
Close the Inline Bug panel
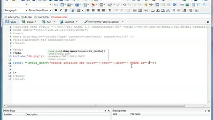[x=108, y=111]
